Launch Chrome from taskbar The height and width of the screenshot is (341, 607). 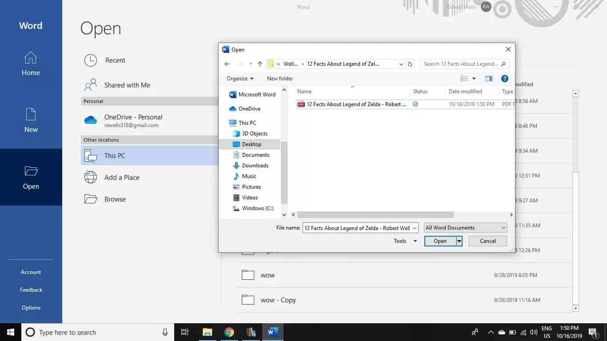(x=229, y=332)
